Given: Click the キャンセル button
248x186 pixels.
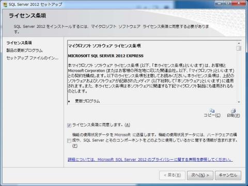Looking at the screenshot, I should [x=228, y=175].
